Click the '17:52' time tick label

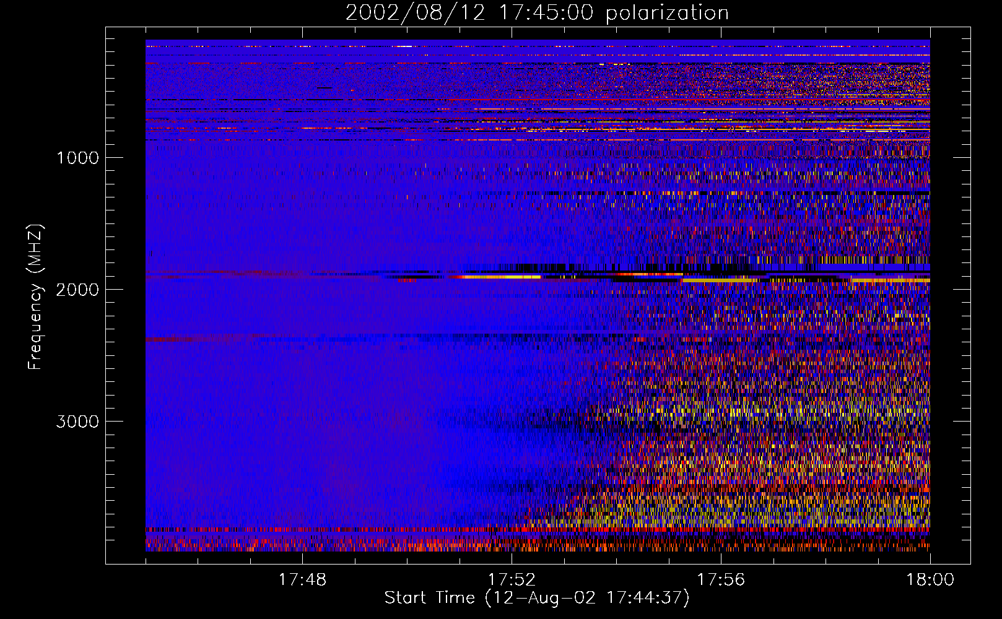pos(512,580)
